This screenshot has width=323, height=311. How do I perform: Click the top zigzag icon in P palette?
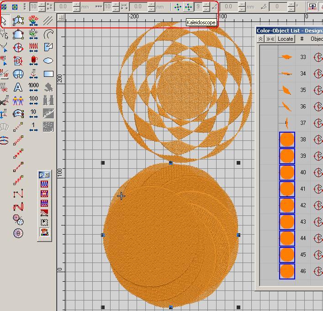(44, 184)
